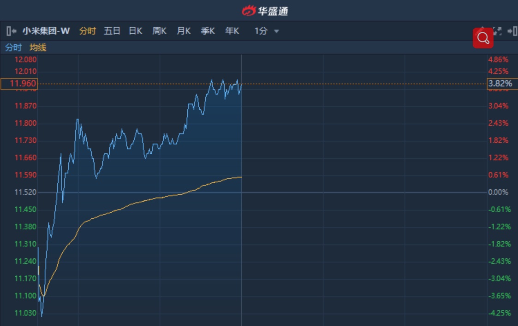Screen dimensions: 518x326
Task: Click the 小米集团-W stock name
Action: 46,31
